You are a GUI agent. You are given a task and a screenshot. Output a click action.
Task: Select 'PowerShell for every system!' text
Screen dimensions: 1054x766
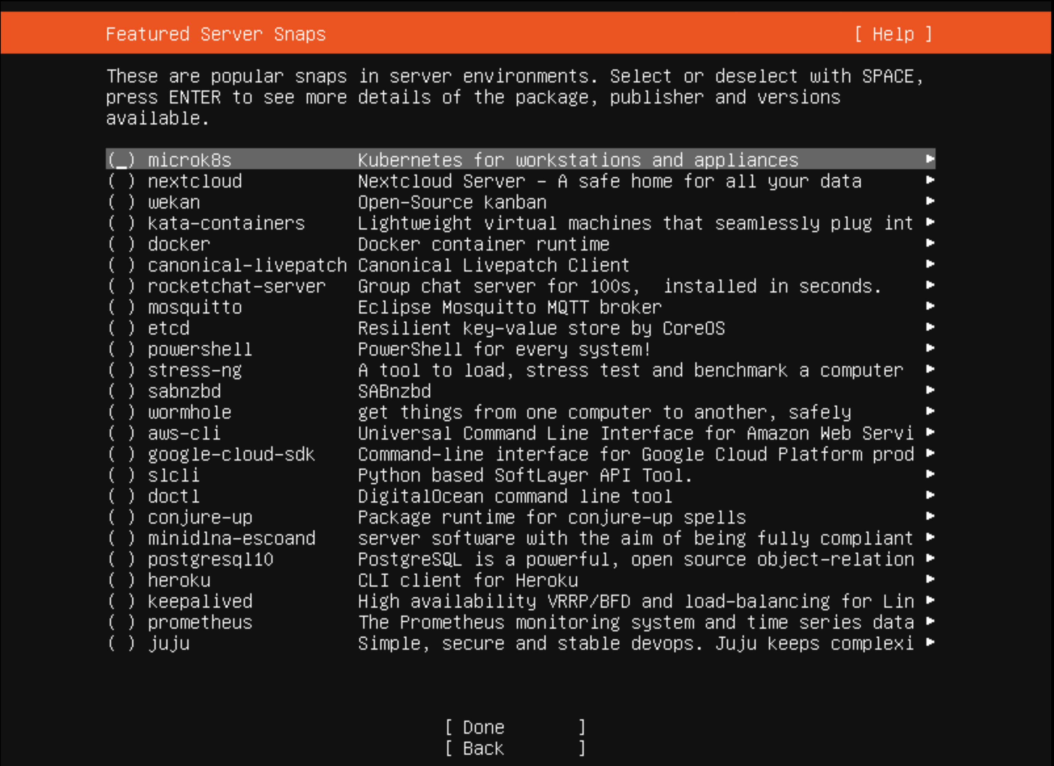pyautogui.click(x=504, y=349)
